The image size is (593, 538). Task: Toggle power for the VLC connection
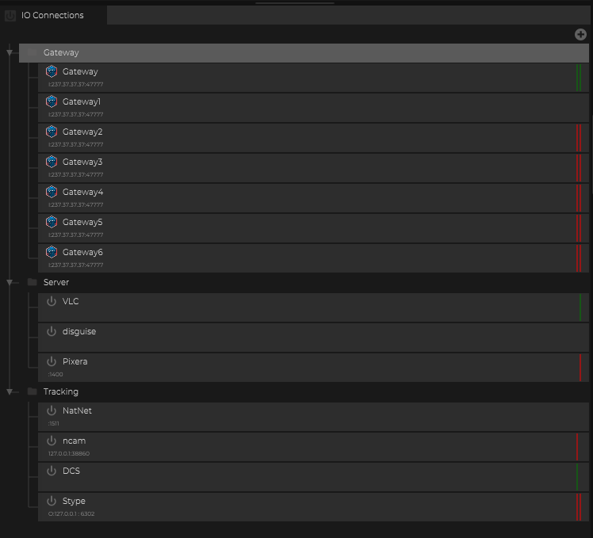52,301
